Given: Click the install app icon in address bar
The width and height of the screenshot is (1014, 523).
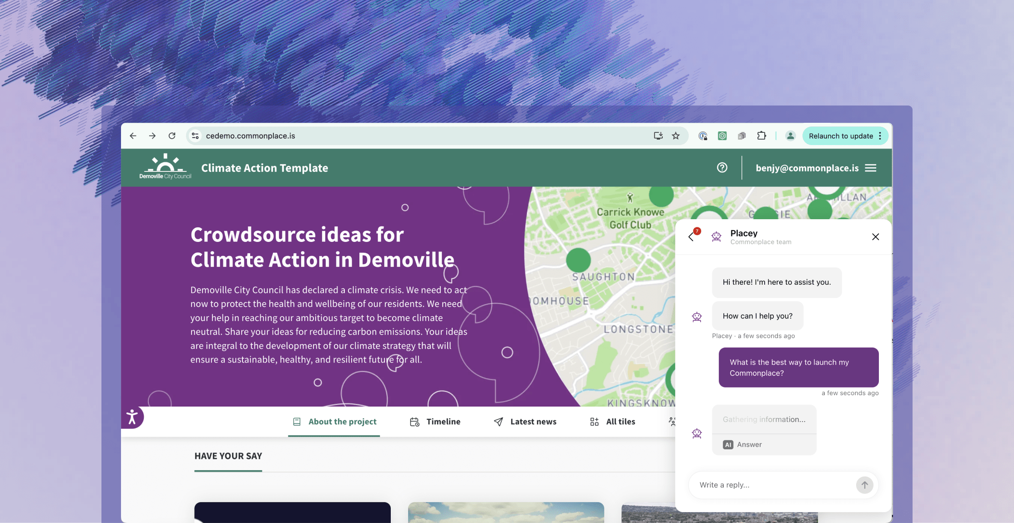Looking at the screenshot, I should (x=658, y=136).
